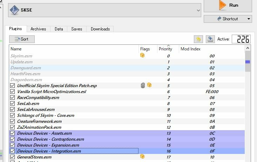The width and height of the screenshot is (257, 162).
Task: Switch to the Saves tab
Action: (76, 29)
